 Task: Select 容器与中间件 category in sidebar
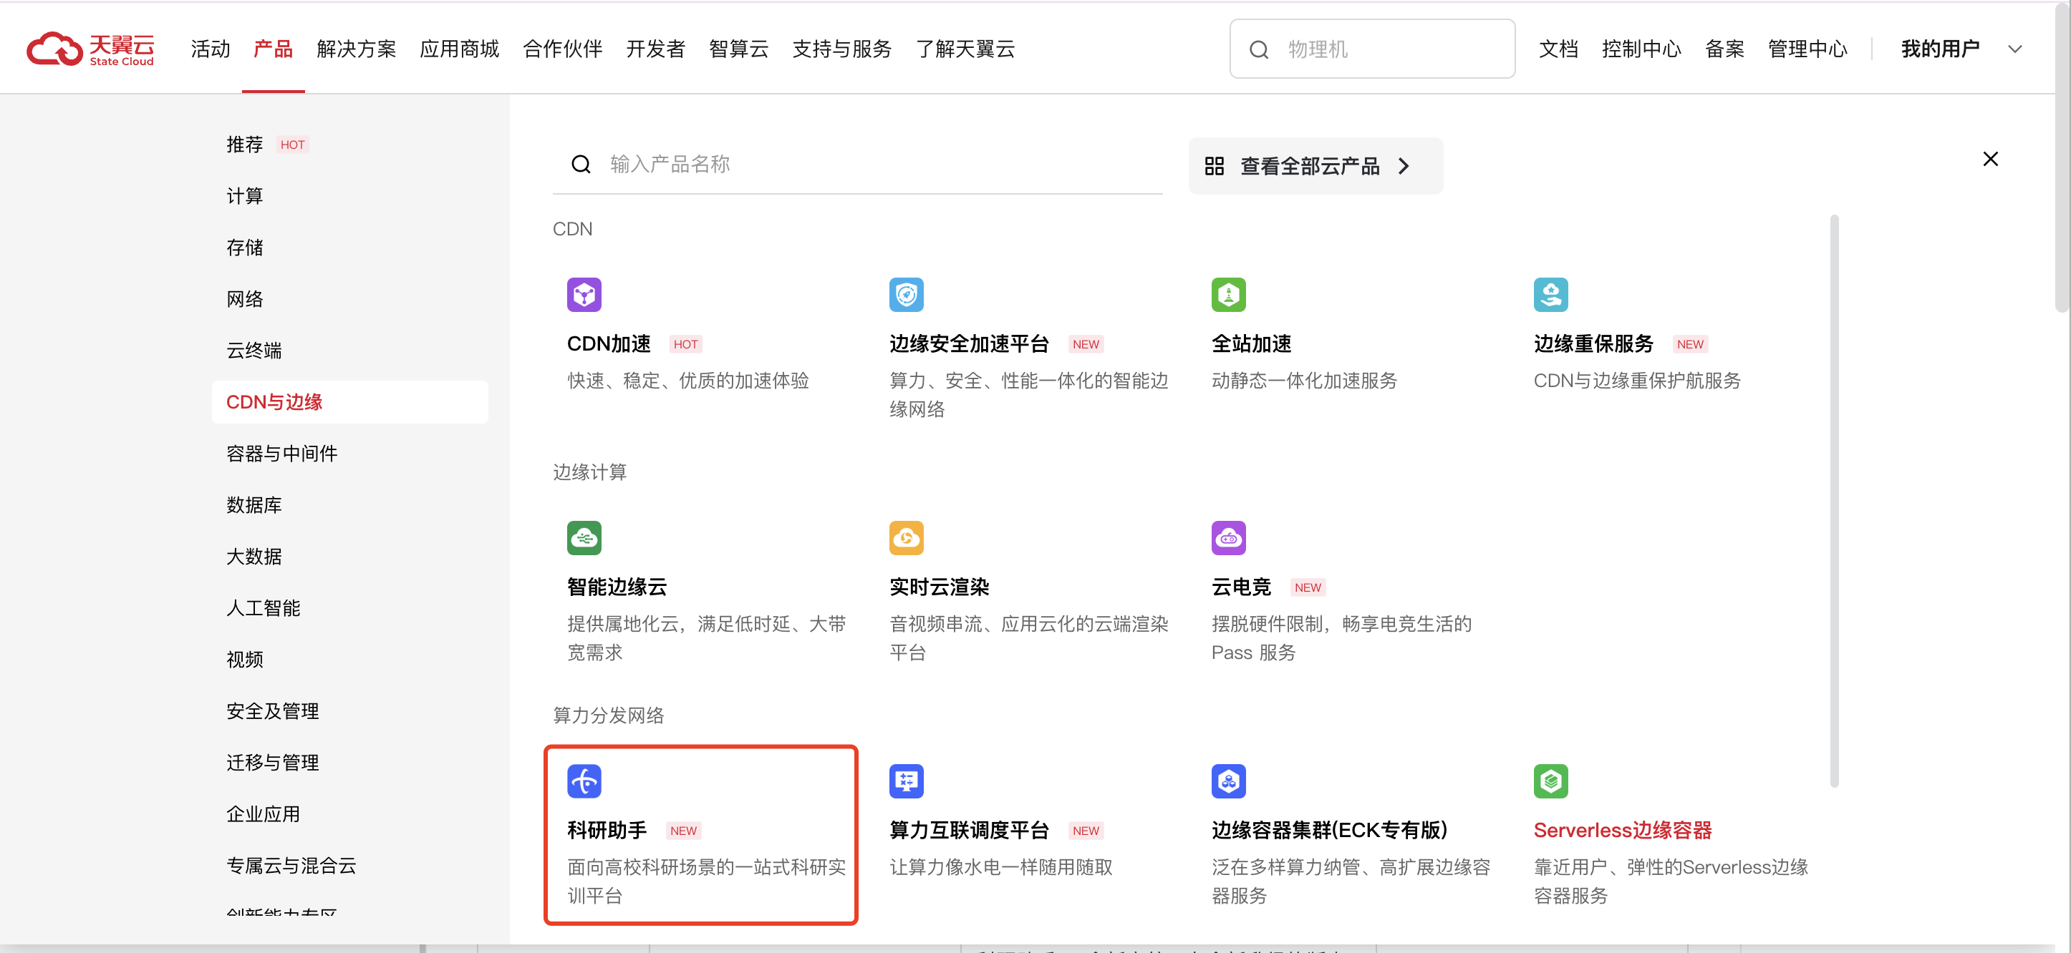281,453
